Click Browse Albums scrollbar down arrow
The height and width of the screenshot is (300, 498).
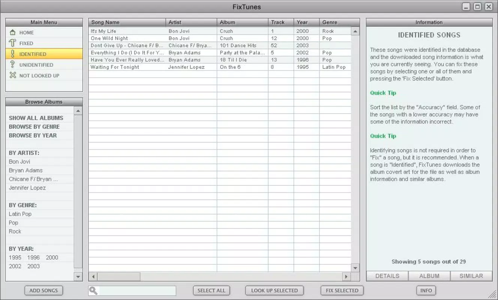(78, 277)
